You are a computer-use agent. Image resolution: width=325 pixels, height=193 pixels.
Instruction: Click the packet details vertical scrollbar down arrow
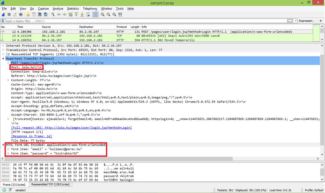(322, 155)
